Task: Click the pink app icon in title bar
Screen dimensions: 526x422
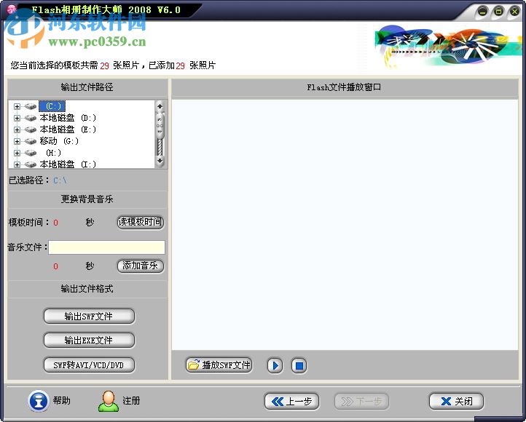Action: (12, 9)
